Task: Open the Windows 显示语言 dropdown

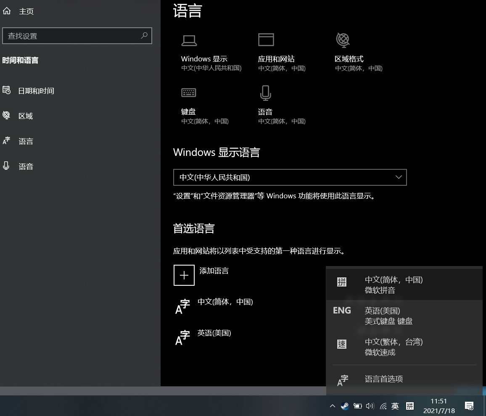Action: tap(290, 177)
